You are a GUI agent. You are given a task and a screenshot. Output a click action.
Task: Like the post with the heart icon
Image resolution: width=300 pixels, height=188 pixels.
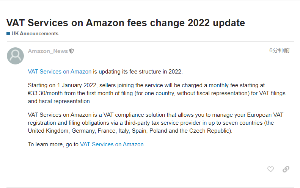[270, 169]
